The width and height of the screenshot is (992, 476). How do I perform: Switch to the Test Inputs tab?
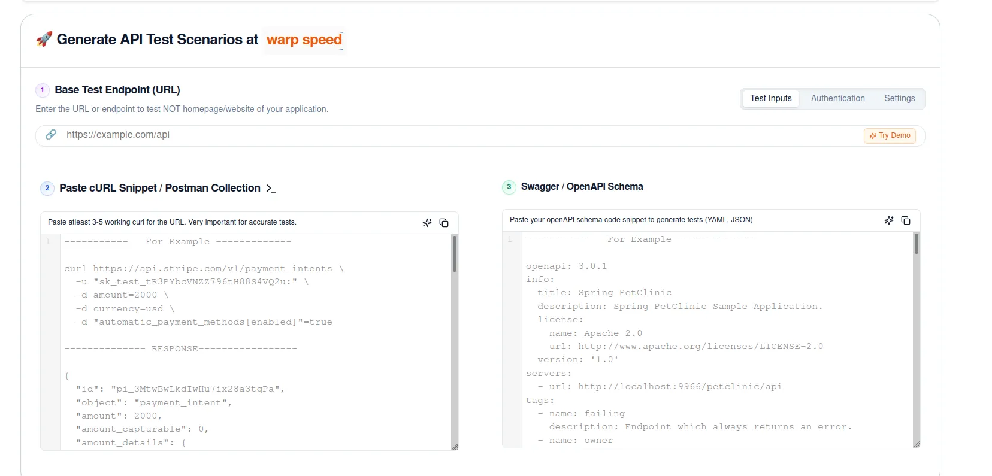770,98
